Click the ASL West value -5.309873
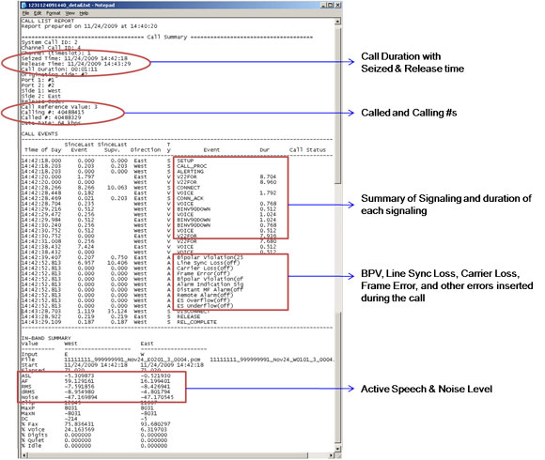Viewport: 545px width, 460px height. [x=79, y=376]
